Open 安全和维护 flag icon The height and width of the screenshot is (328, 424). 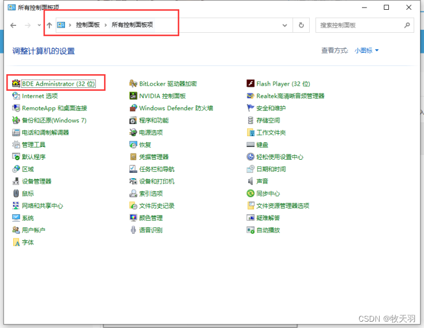250,108
